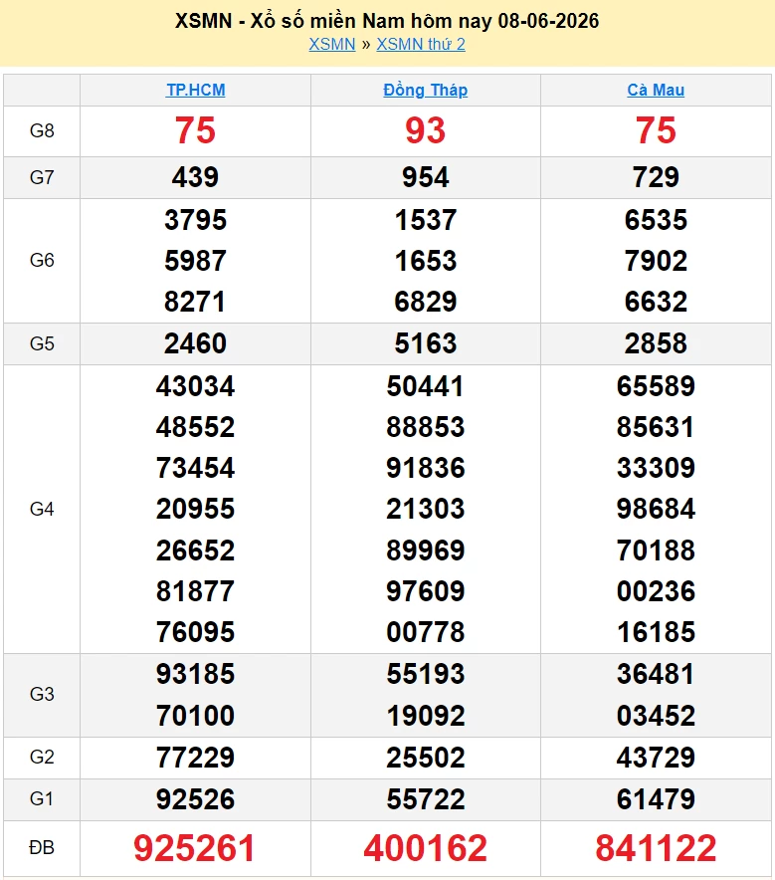Select Cà Mau G7 number 729
775x880 pixels.
(656, 177)
